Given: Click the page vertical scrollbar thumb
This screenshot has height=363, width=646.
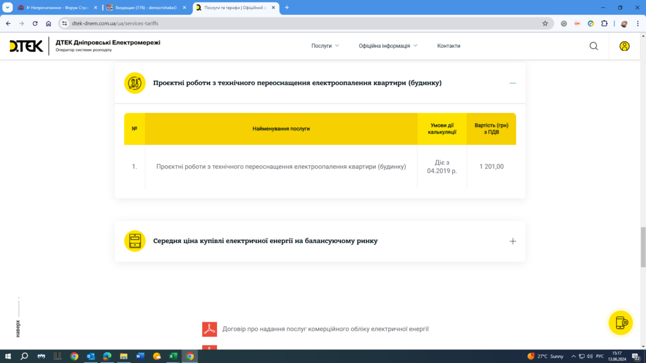Looking at the screenshot, I should pos(643,247).
